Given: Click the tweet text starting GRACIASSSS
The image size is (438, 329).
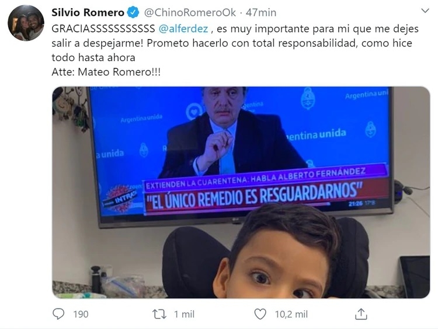Looking at the screenshot, I should (235, 43).
